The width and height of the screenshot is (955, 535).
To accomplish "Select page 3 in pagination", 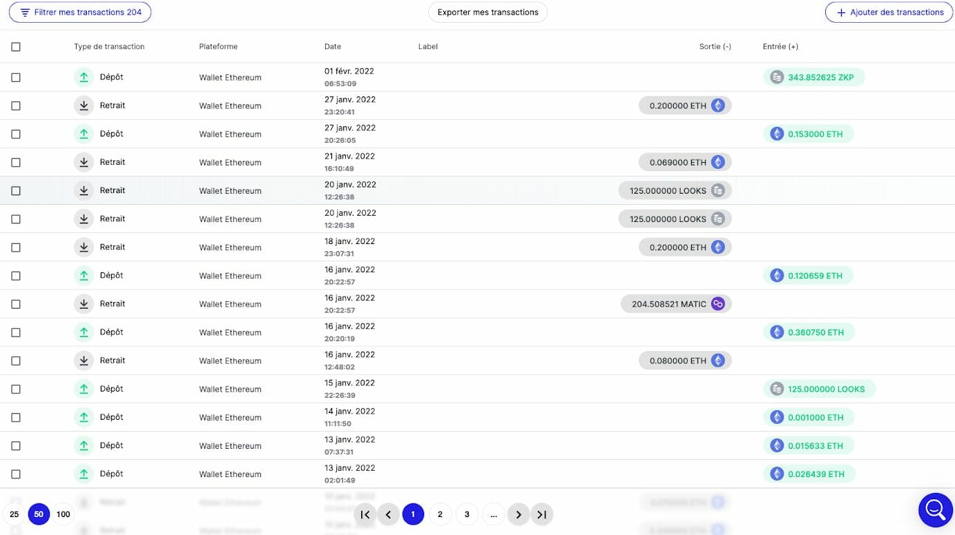I will [467, 514].
